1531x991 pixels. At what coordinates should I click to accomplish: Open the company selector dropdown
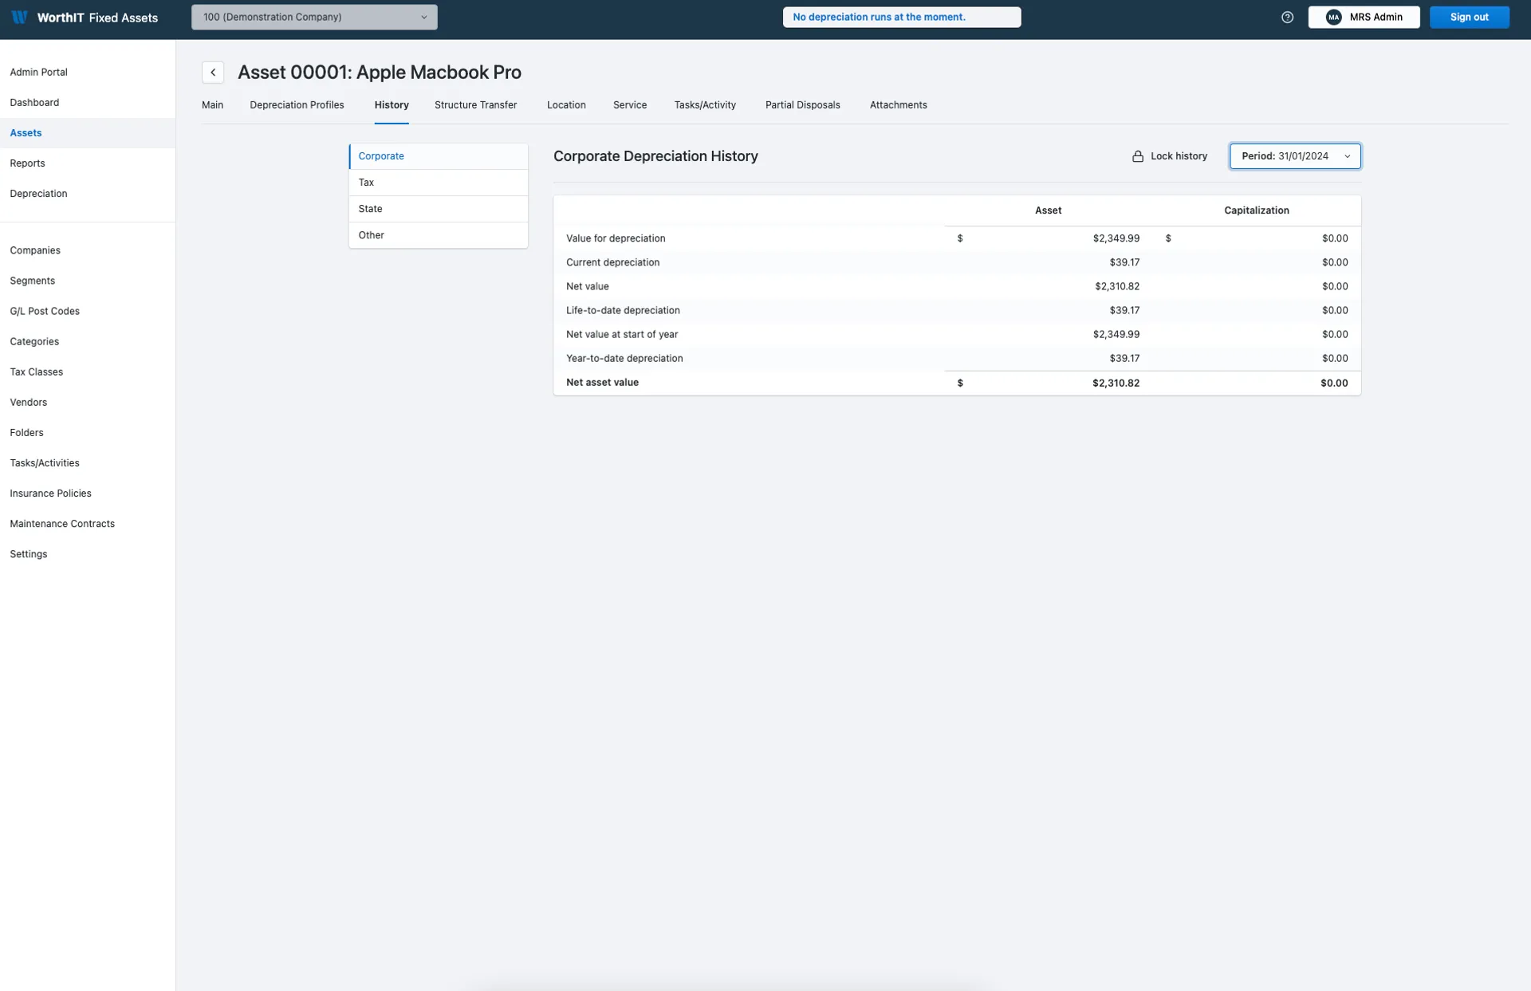pos(314,17)
